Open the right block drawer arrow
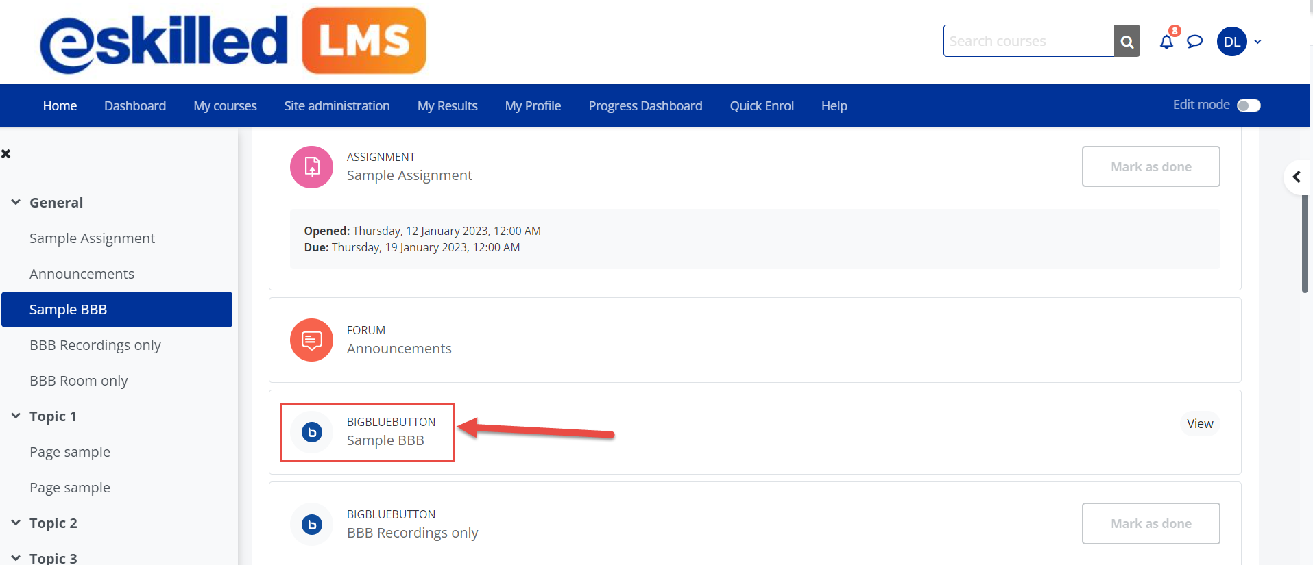Image resolution: width=1313 pixels, height=565 pixels. pyautogui.click(x=1297, y=177)
